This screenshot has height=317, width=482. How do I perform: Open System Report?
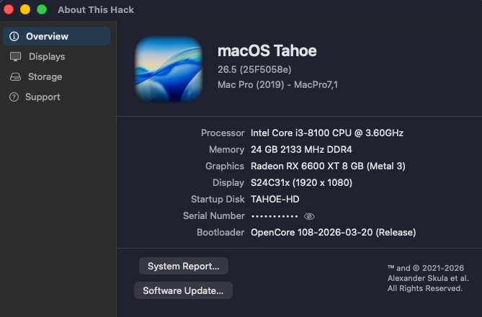(x=184, y=266)
